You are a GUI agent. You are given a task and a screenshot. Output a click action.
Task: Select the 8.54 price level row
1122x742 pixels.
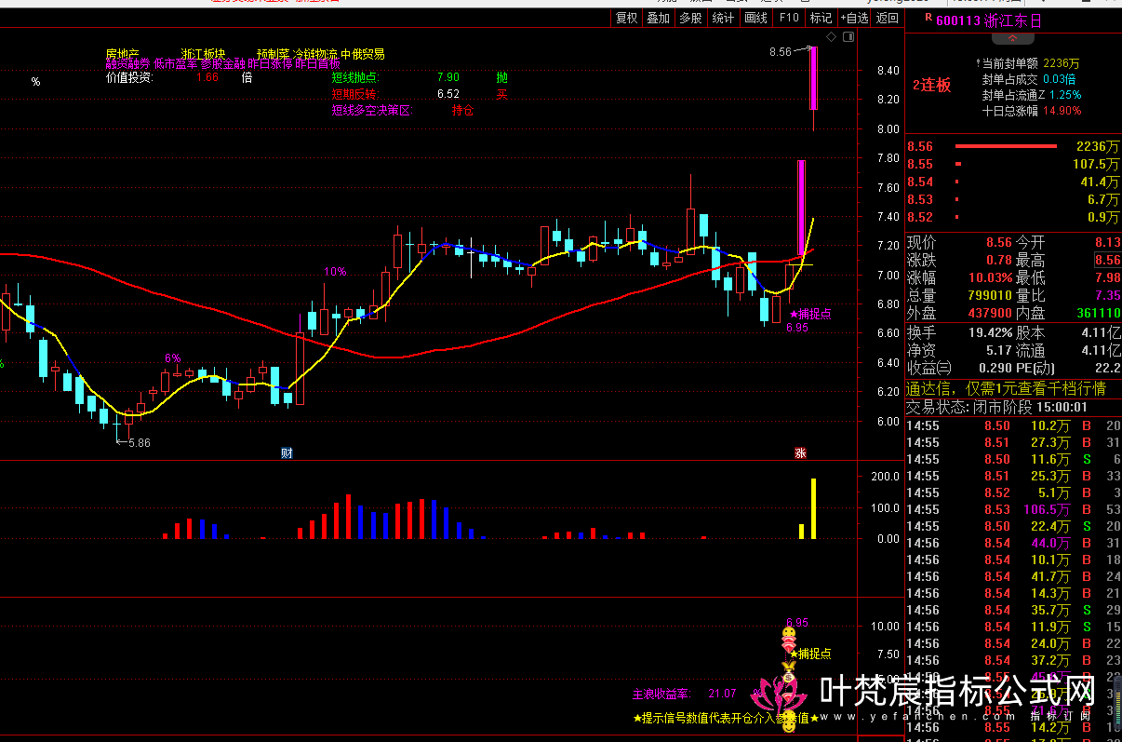coord(1013,182)
